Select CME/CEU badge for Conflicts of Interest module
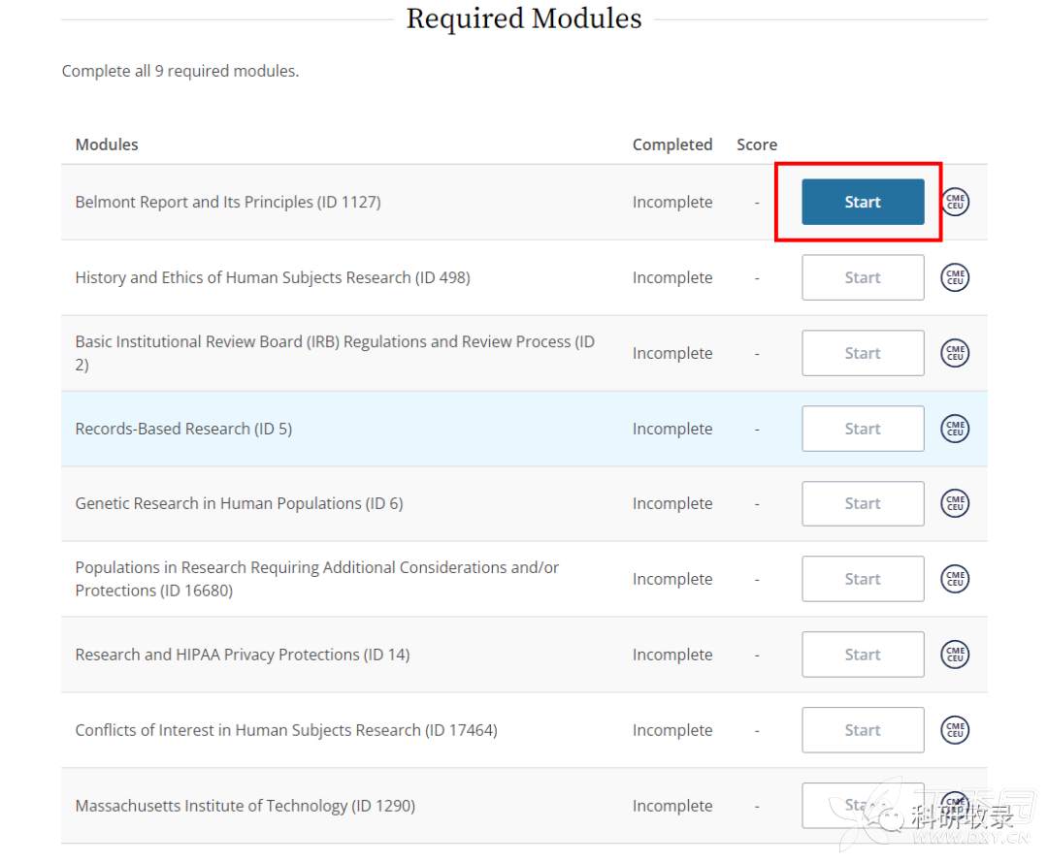Screen dimensions: 1048x863 coord(955,730)
